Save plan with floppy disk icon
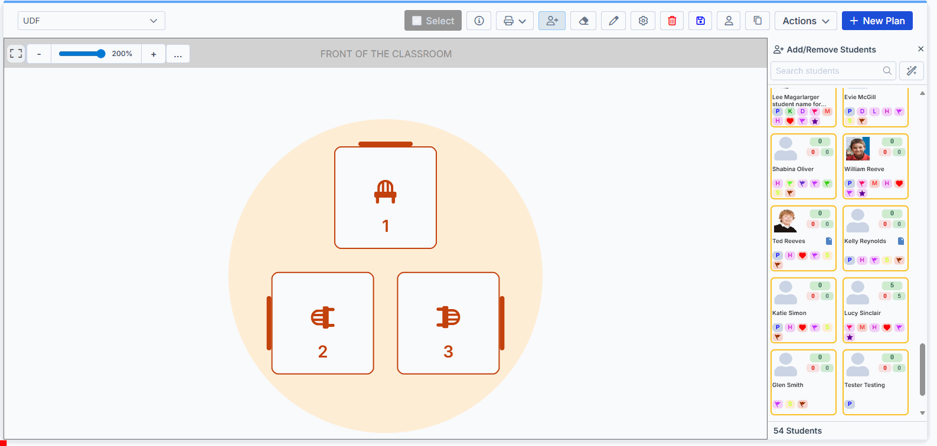The height and width of the screenshot is (446, 937). click(x=700, y=21)
